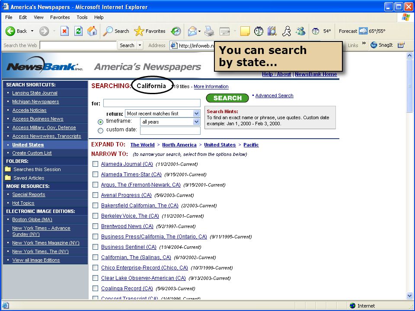Click the Mail envelope icon
The height and width of the screenshot is (311, 415).
click(192, 31)
